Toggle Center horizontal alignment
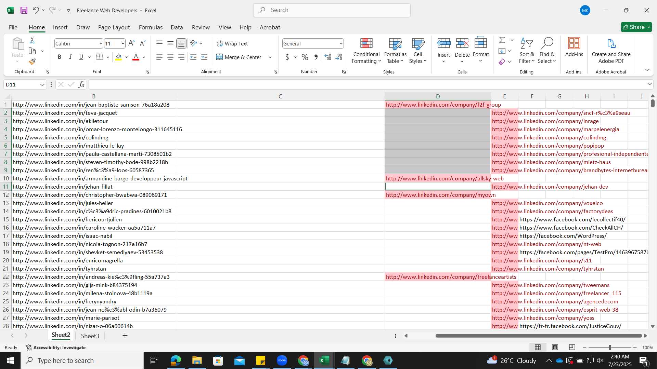This screenshot has height=369, width=657. pos(170,57)
